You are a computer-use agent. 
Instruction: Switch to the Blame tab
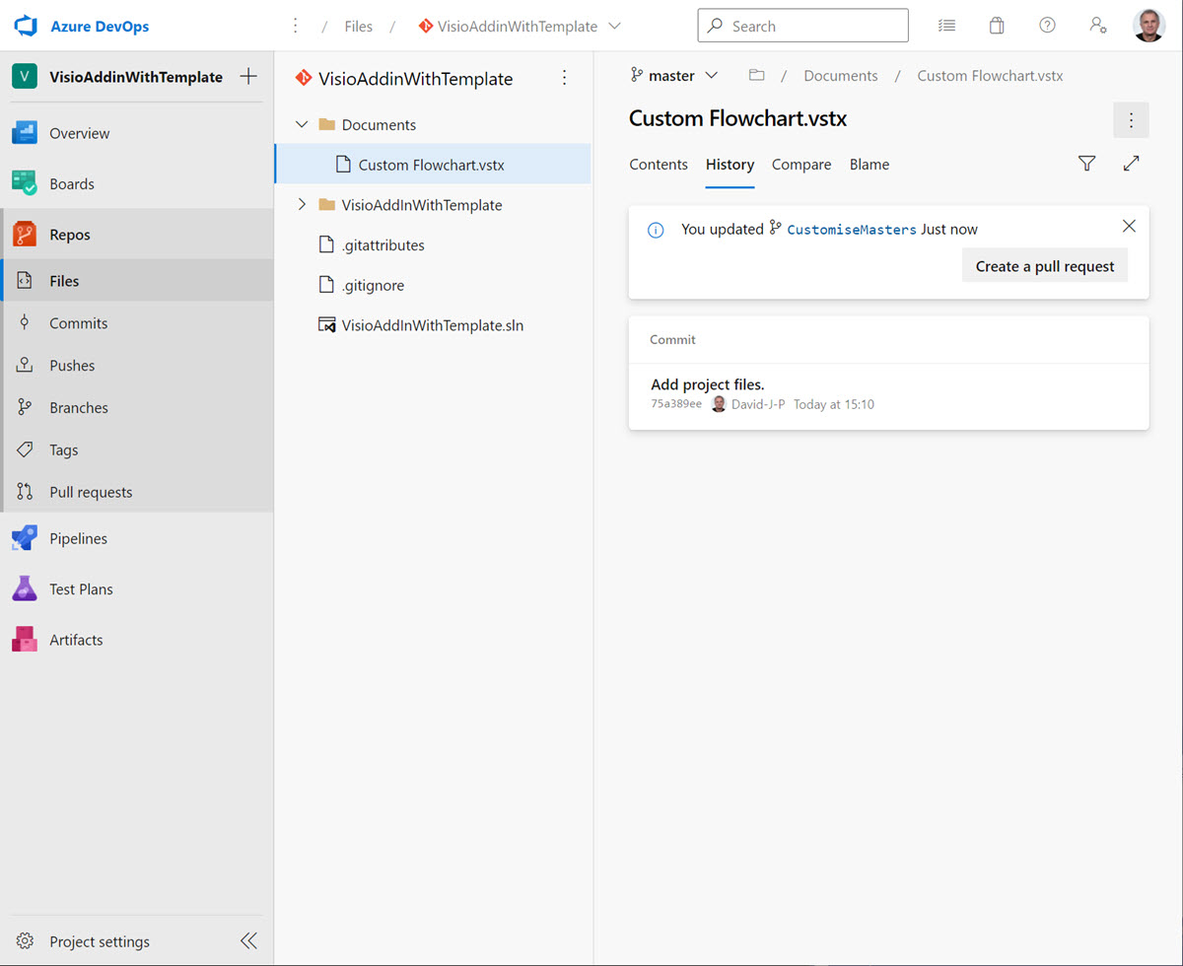pos(870,165)
